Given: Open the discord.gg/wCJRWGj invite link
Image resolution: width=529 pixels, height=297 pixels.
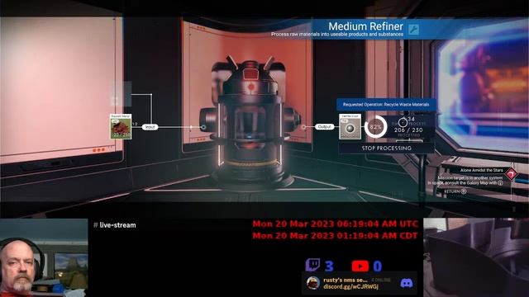Looking at the screenshot, I should click(x=350, y=287).
